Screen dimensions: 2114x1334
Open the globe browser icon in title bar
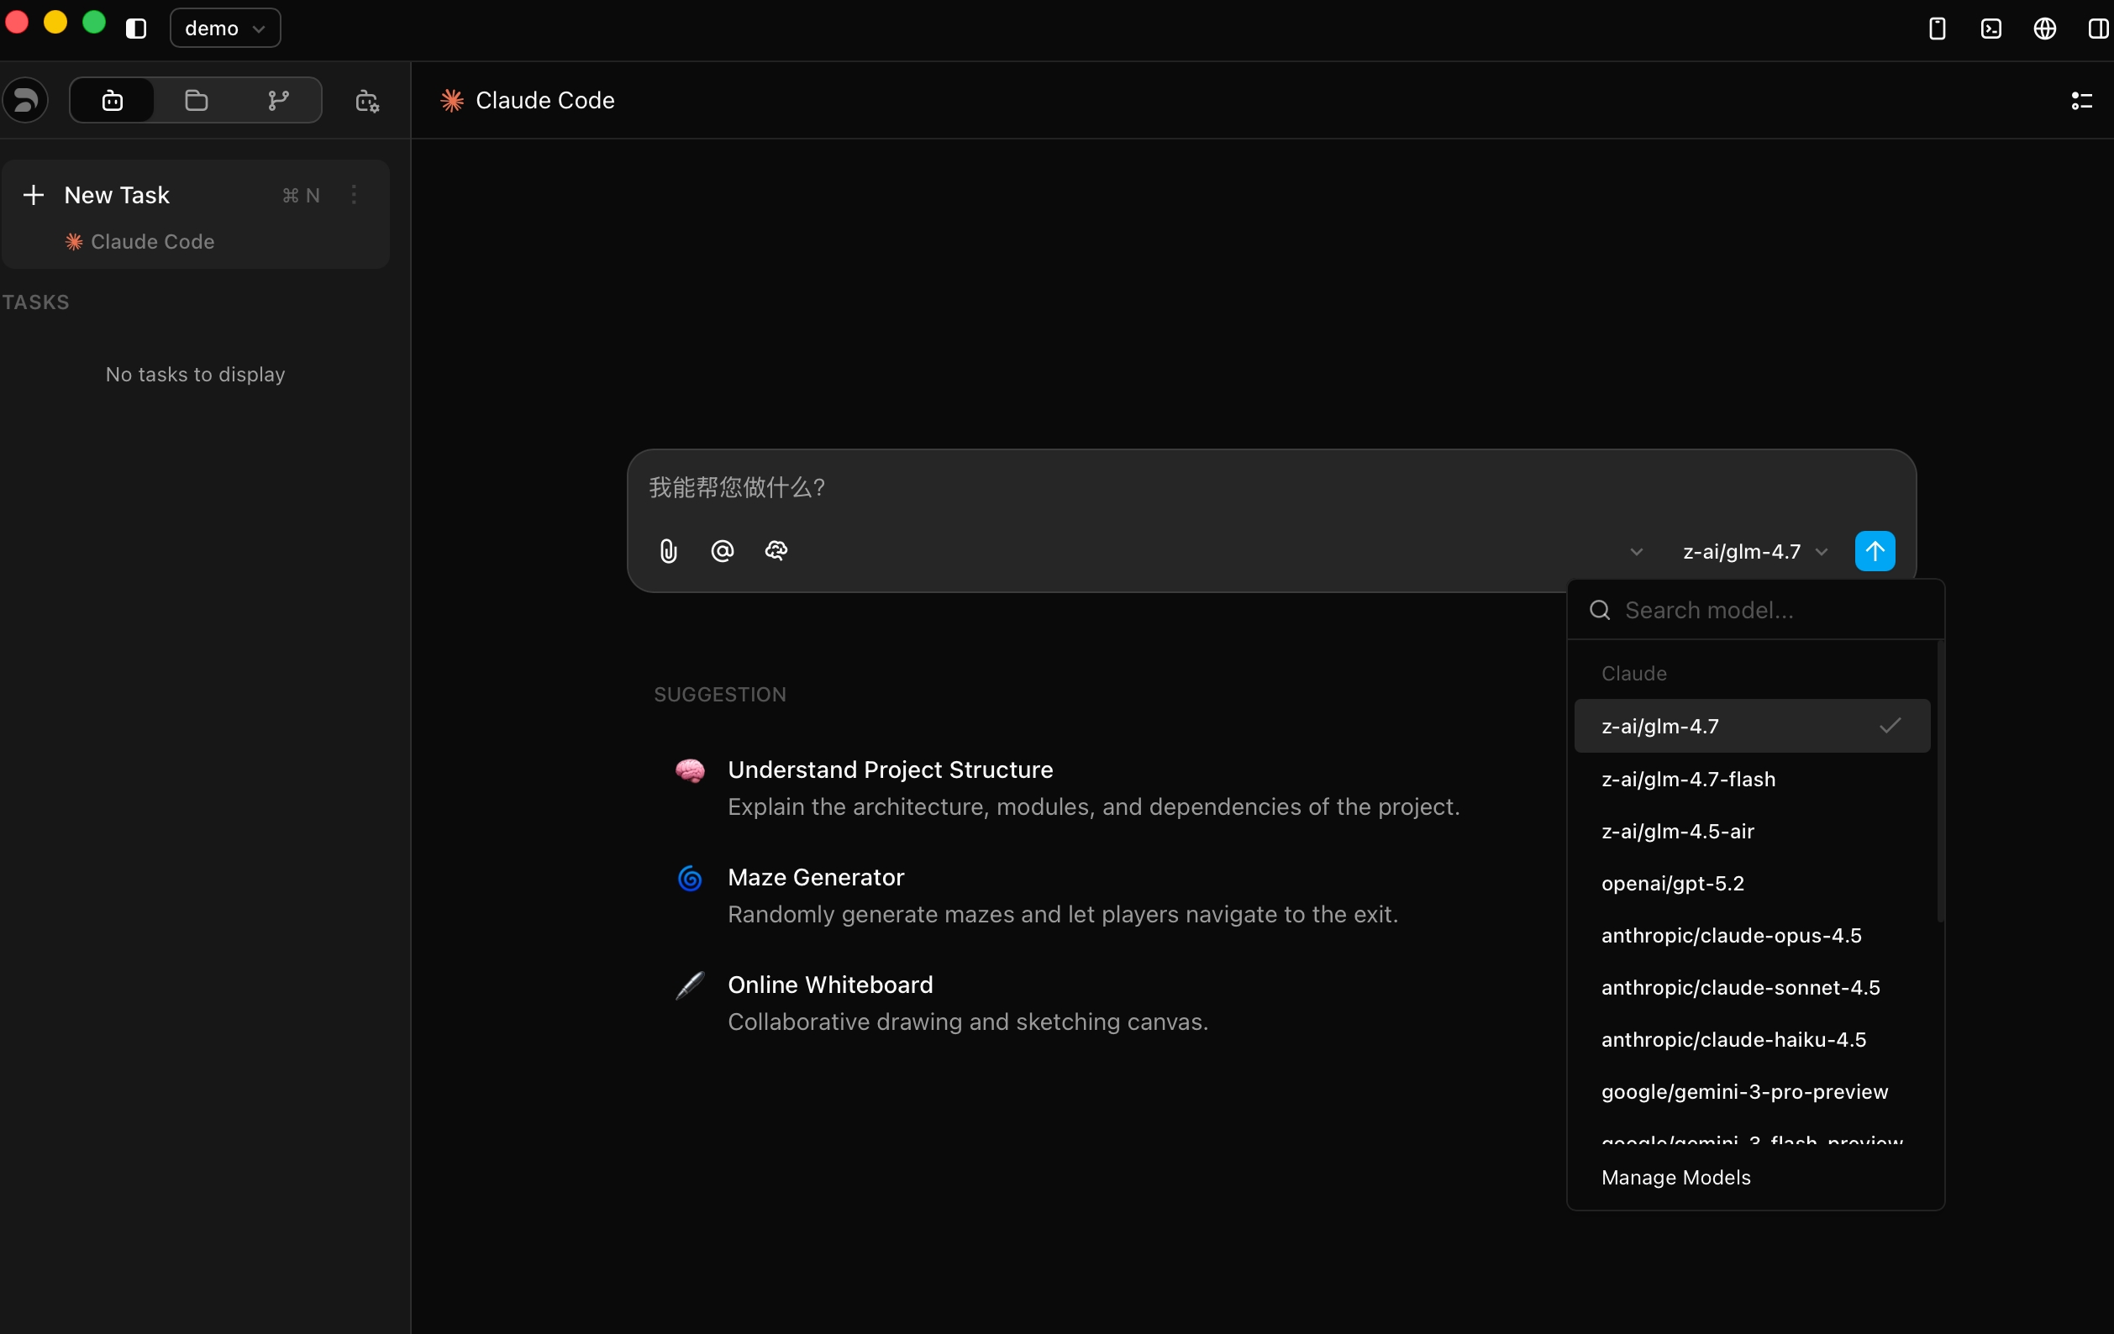pos(2044,29)
